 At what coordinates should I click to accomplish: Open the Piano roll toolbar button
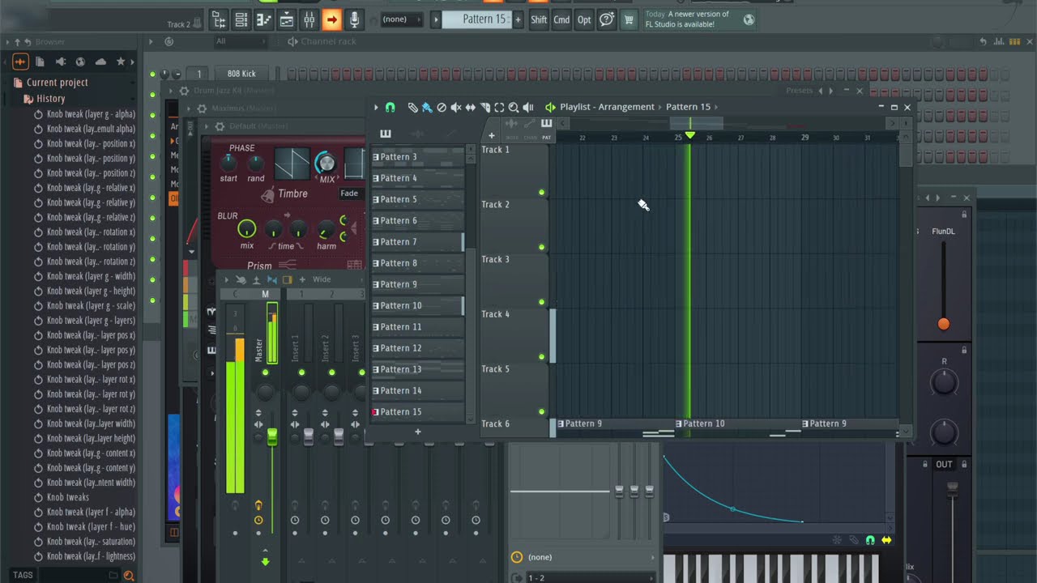(264, 19)
